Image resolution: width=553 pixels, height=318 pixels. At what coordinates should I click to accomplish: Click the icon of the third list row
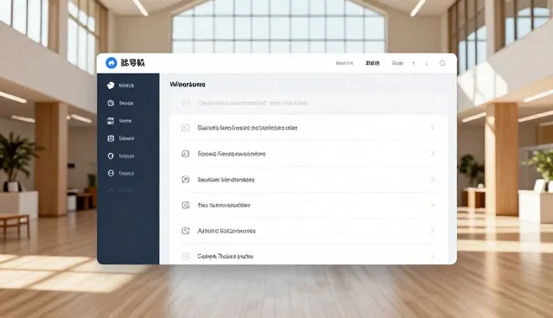click(186, 154)
